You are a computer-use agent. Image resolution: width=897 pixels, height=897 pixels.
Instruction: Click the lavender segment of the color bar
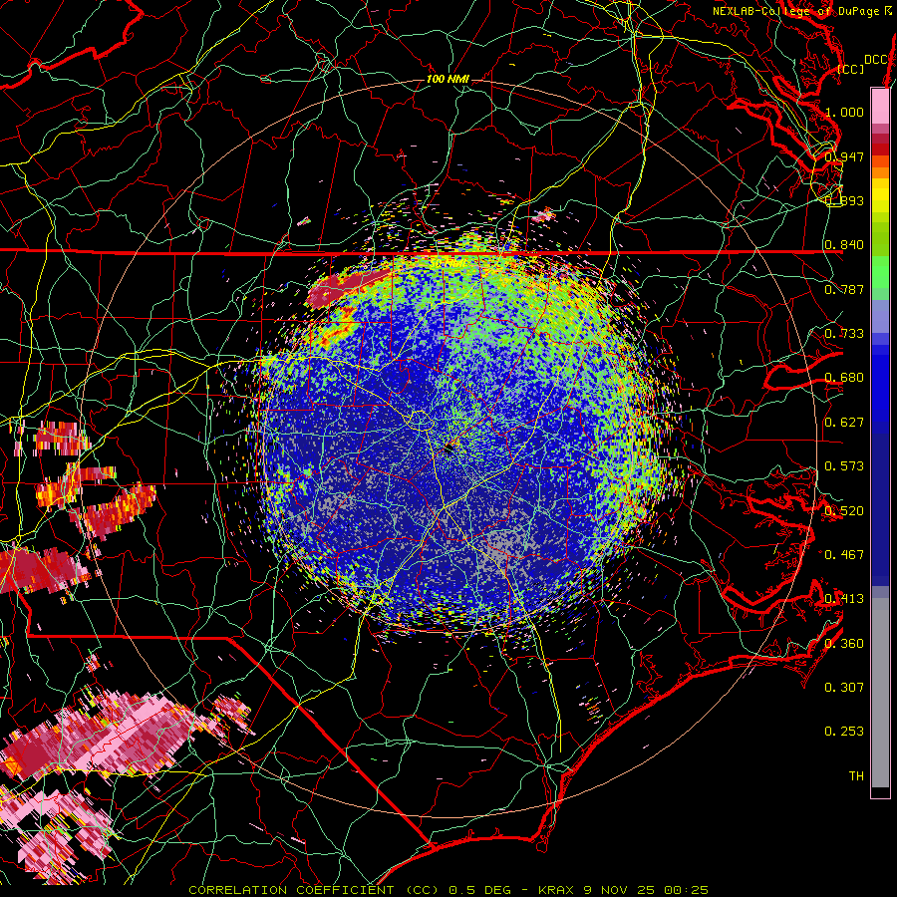click(x=880, y=316)
